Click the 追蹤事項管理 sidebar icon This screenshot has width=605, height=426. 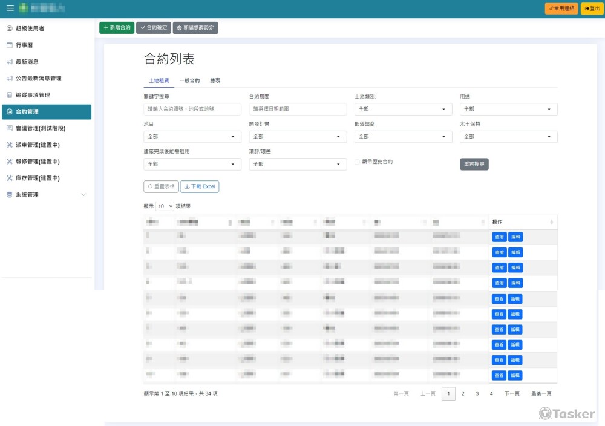tap(10, 95)
